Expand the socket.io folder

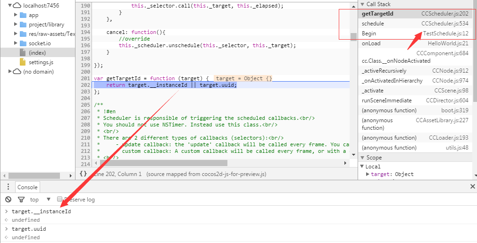point(16,43)
